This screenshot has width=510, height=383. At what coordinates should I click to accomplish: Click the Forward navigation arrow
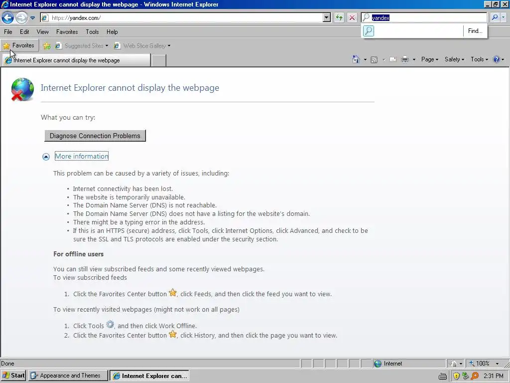click(21, 17)
